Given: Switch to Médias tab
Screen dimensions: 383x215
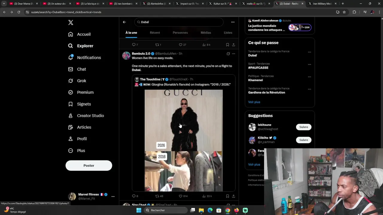Looking at the screenshot, I should tap(206, 33).
